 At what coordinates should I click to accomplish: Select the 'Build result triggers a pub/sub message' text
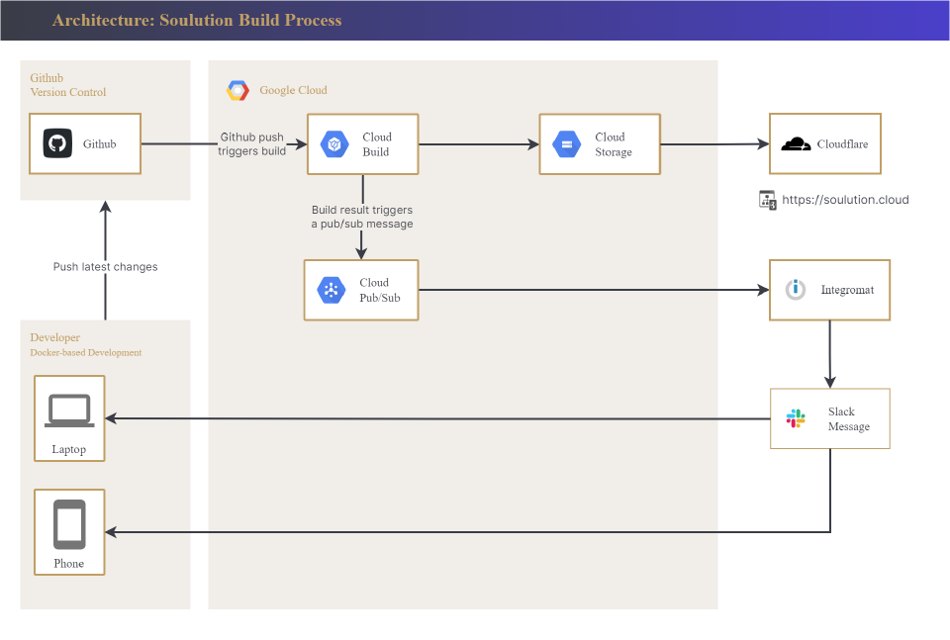[x=362, y=217]
